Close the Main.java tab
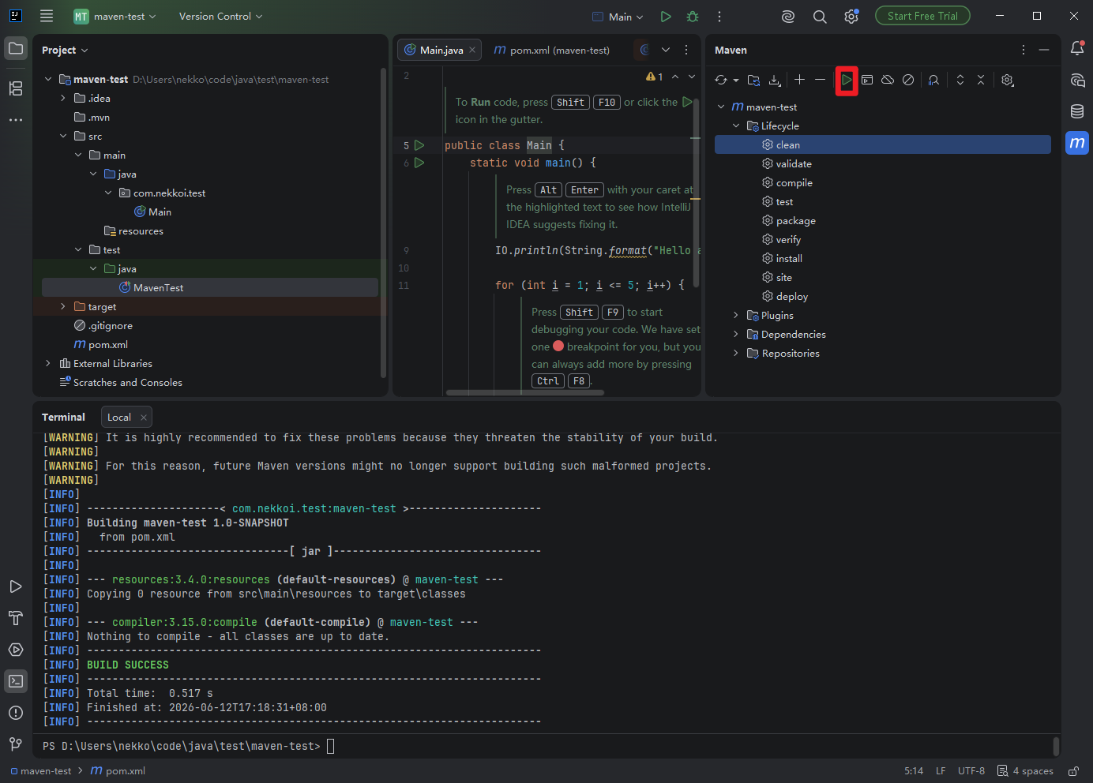Viewport: 1093px width, 783px height. pos(472,50)
